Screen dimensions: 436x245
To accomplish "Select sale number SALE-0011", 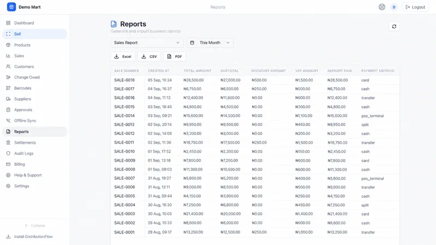I will click(124, 142).
